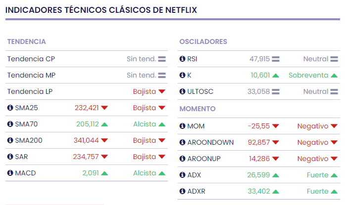Click the info icon beside AROONDOWN
Screen dimensions: 345x205
pos(182,142)
